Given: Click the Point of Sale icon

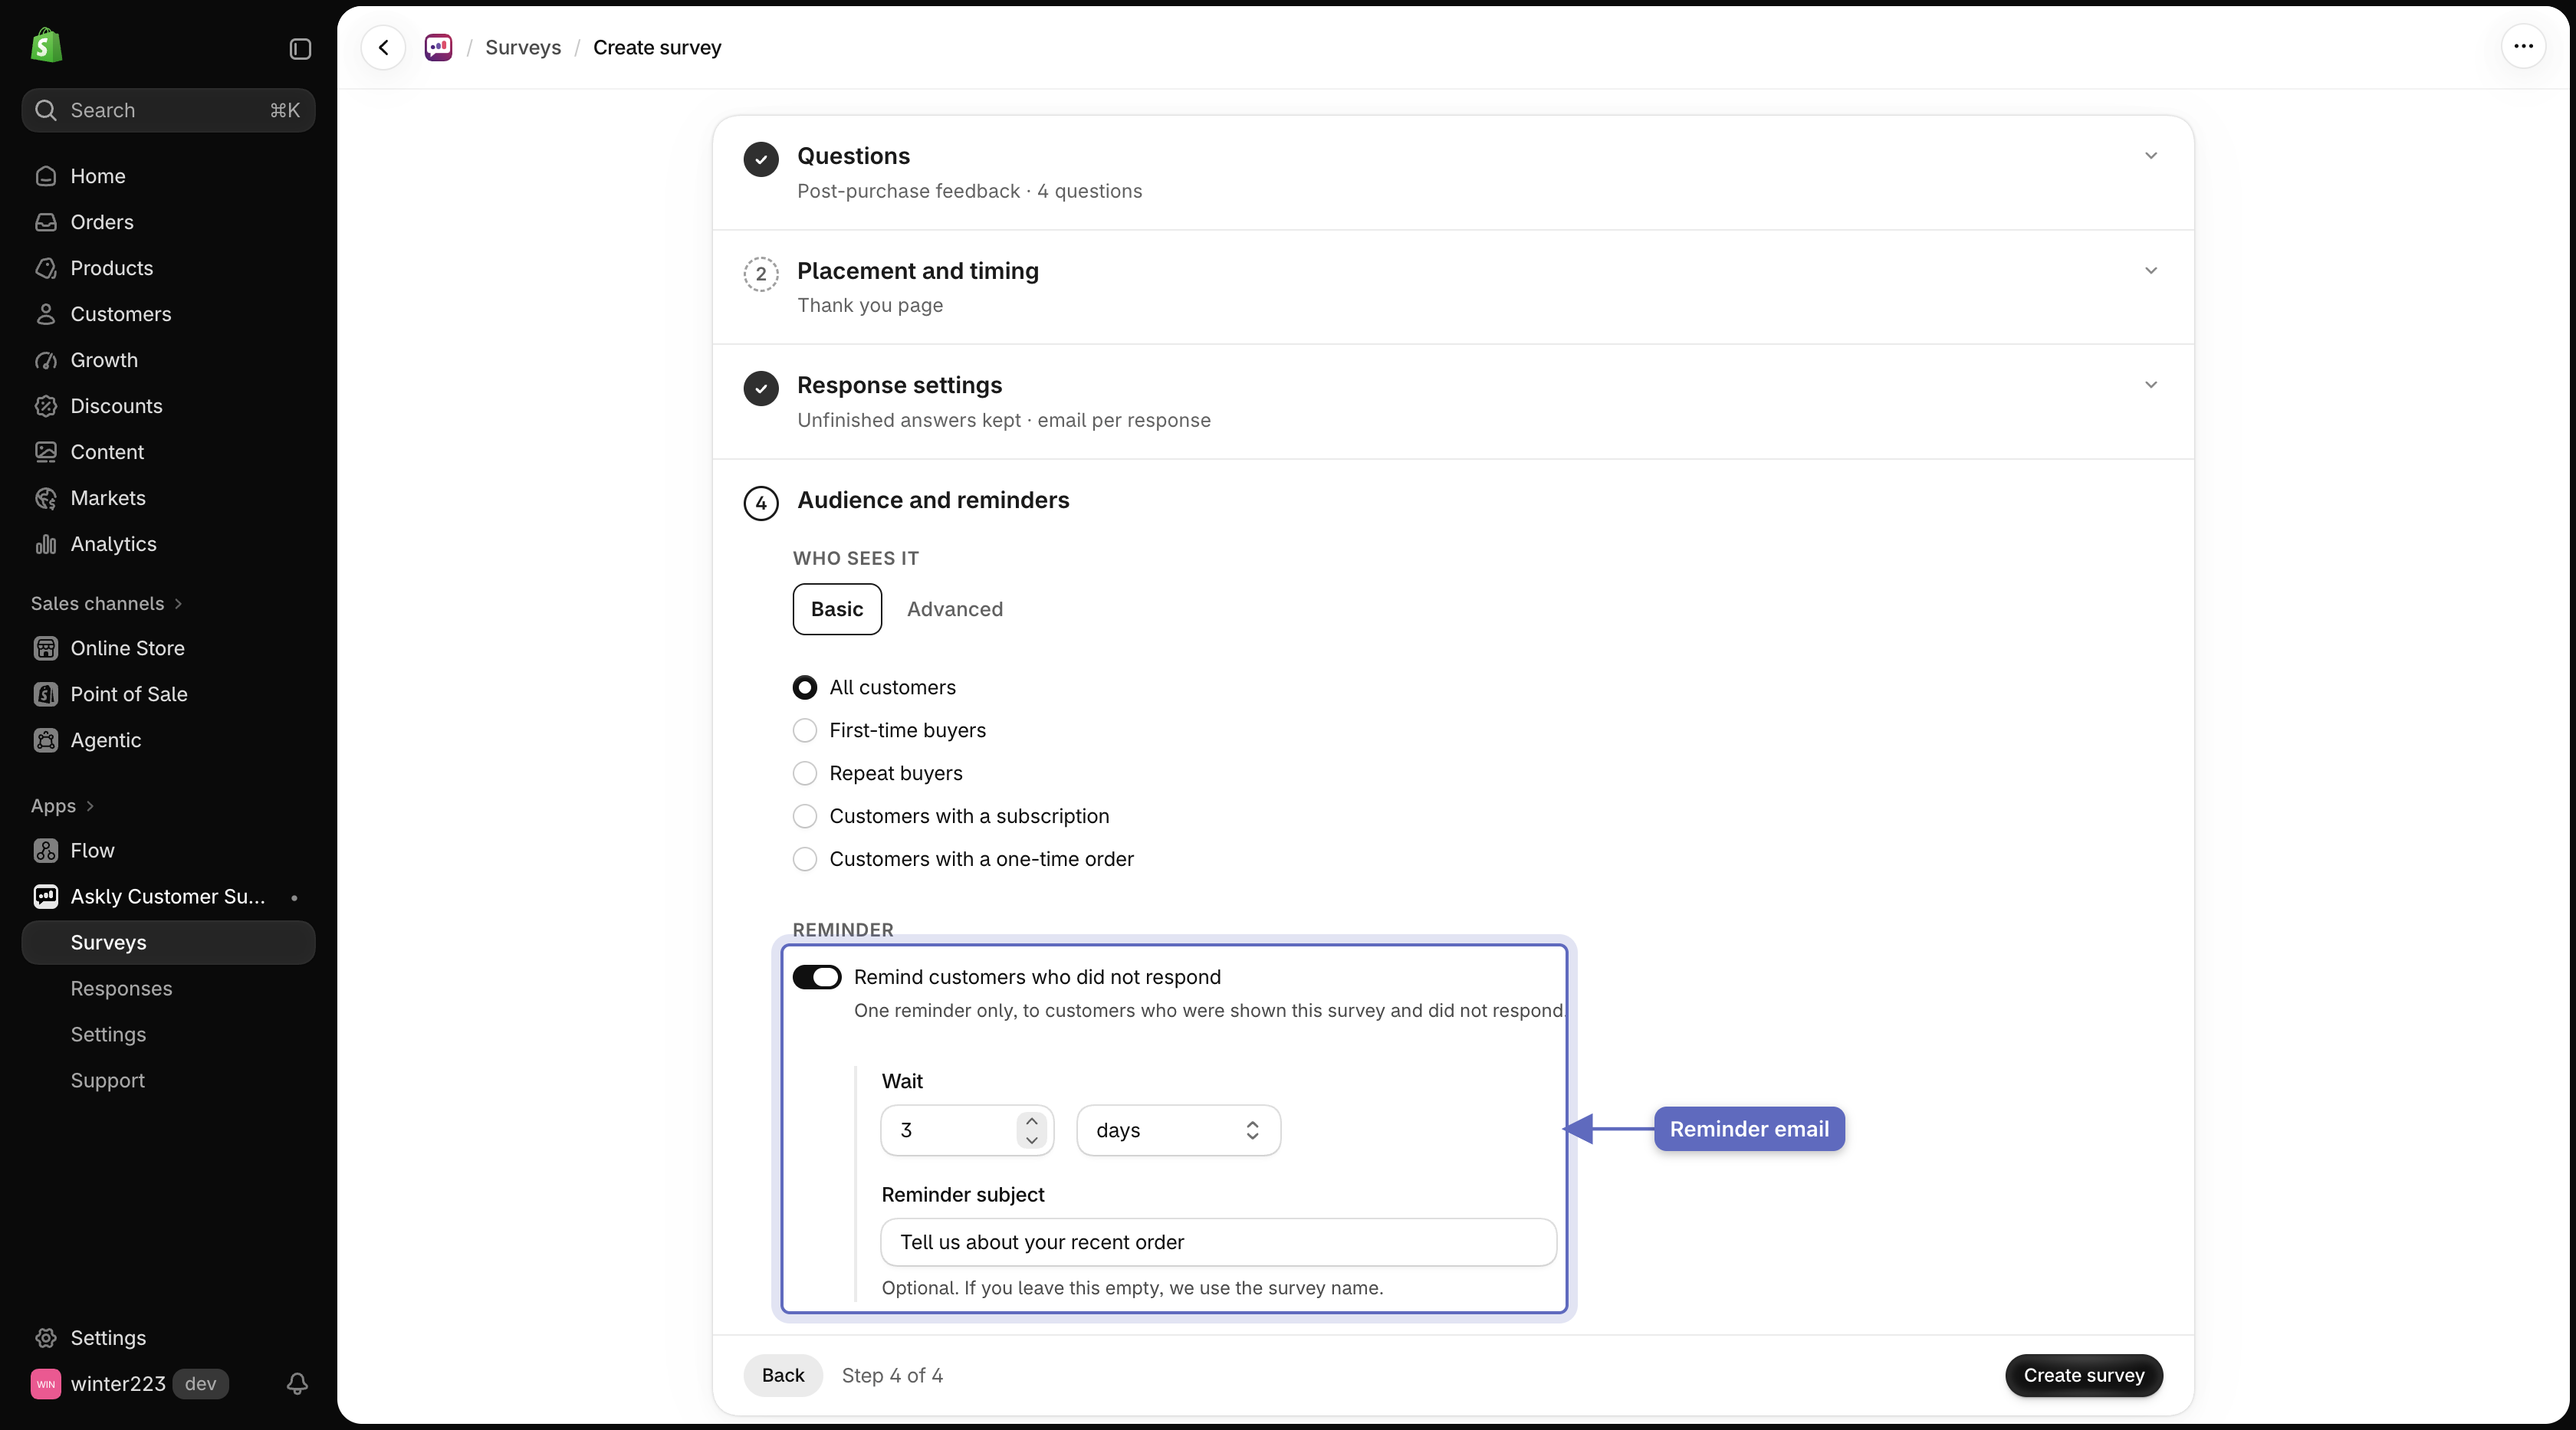Looking at the screenshot, I should pos(46,694).
